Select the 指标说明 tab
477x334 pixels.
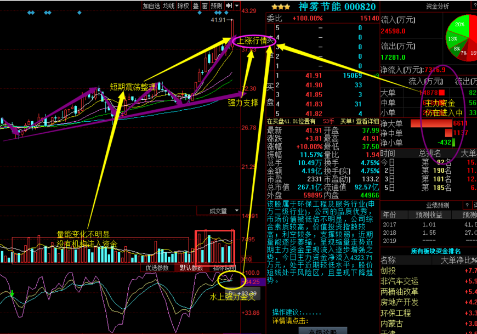pyautogui.click(x=224, y=268)
